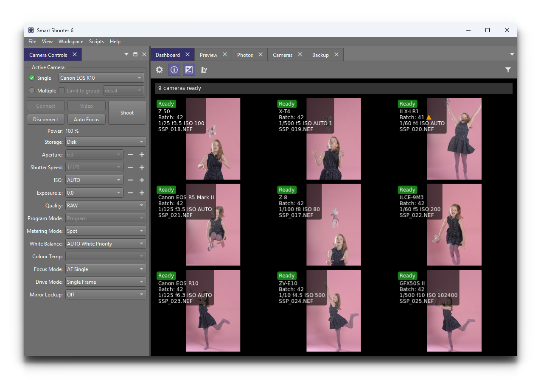Open the Workspace menu
The width and height of the screenshot is (541, 380).
click(x=71, y=42)
